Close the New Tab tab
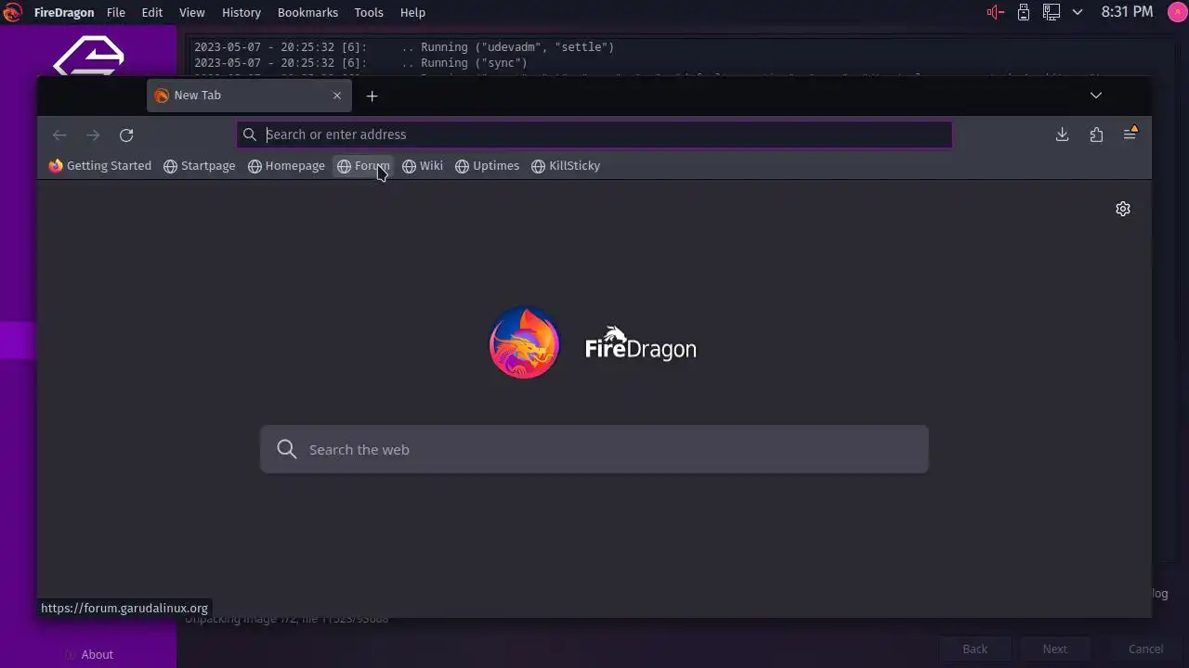This screenshot has width=1189, height=668. coord(337,96)
